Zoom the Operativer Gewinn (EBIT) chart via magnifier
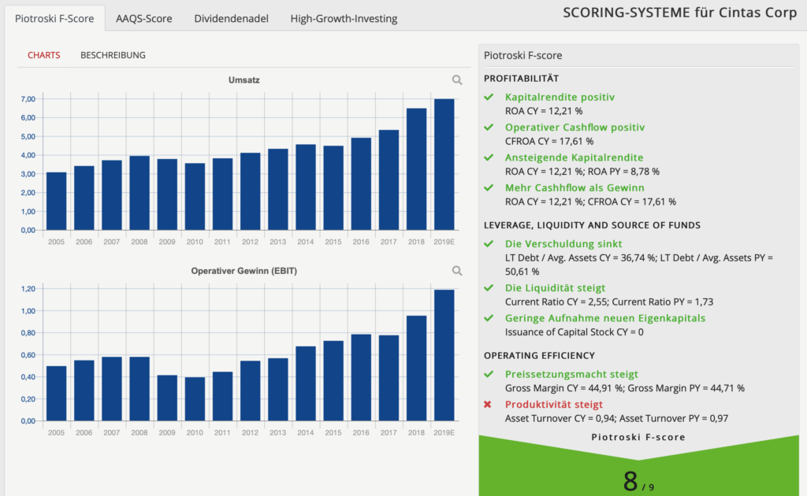This screenshot has width=807, height=496. [x=457, y=271]
